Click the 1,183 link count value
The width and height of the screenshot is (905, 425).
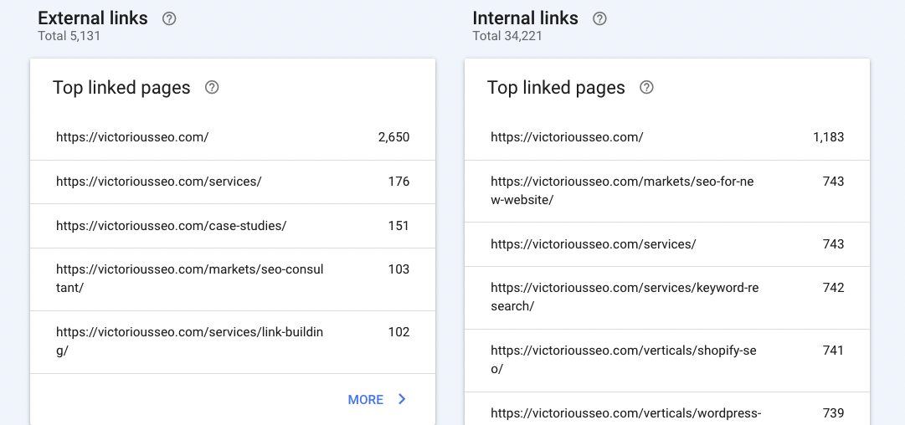point(828,137)
